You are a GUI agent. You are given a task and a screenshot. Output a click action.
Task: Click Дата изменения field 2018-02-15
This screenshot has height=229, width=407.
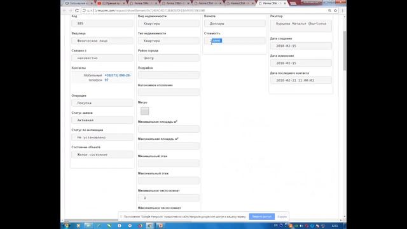click(x=301, y=63)
